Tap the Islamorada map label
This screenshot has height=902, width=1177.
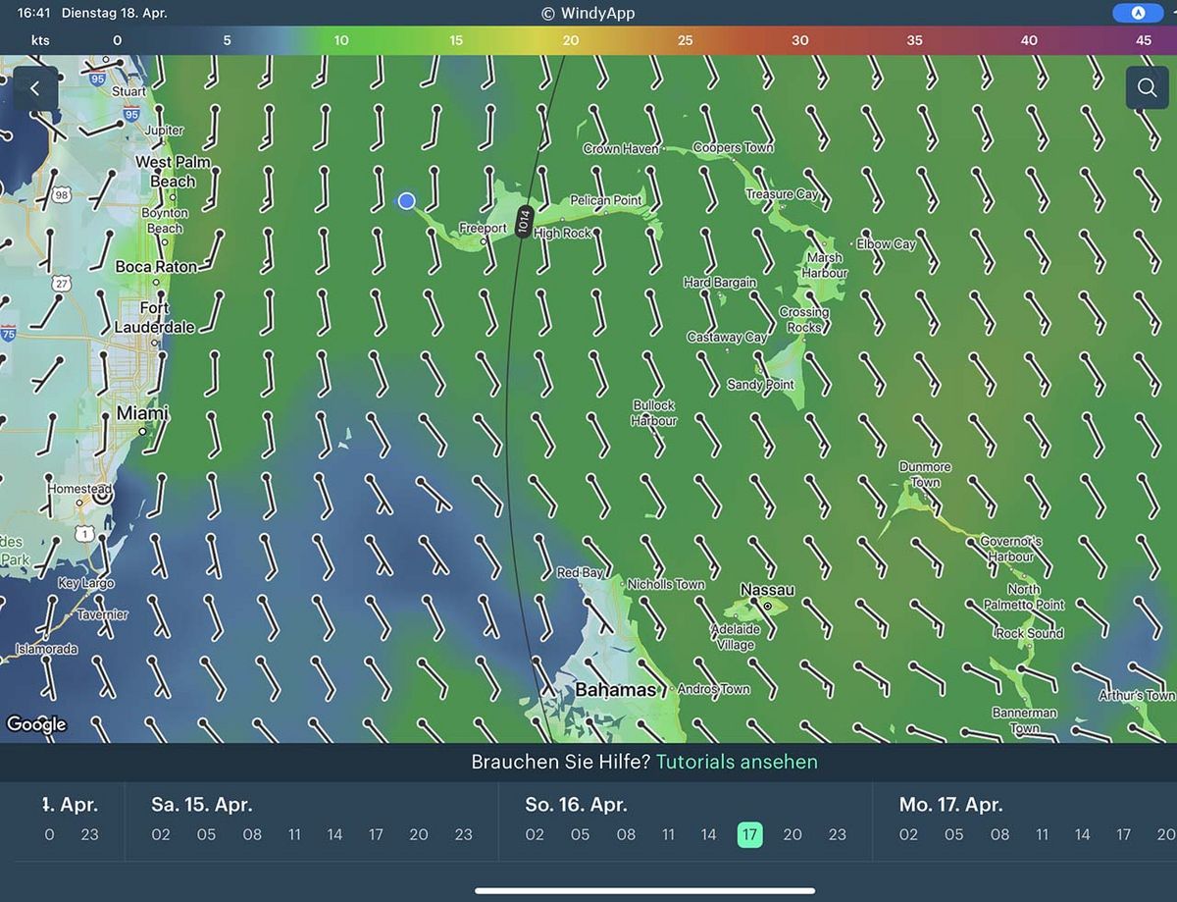click(44, 649)
